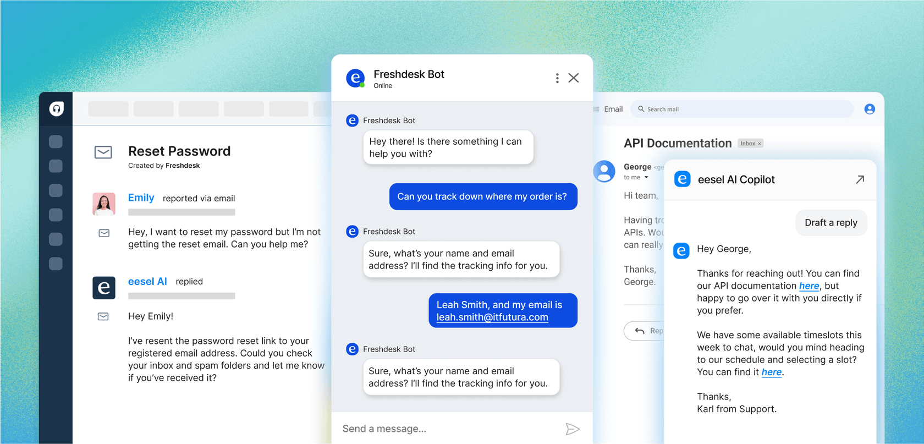Viewport: 924px width, 444px height.
Task: Open the schedule 'here' link
Action: 771,372
